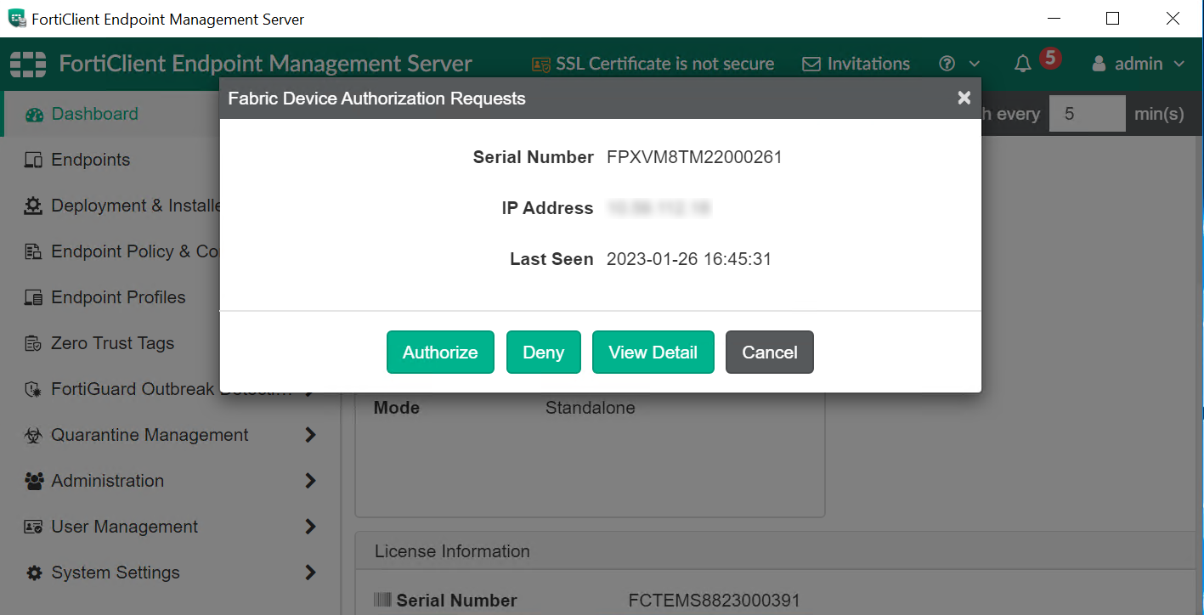
Task: Expand the admin account dropdown
Action: coord(1137,63)
